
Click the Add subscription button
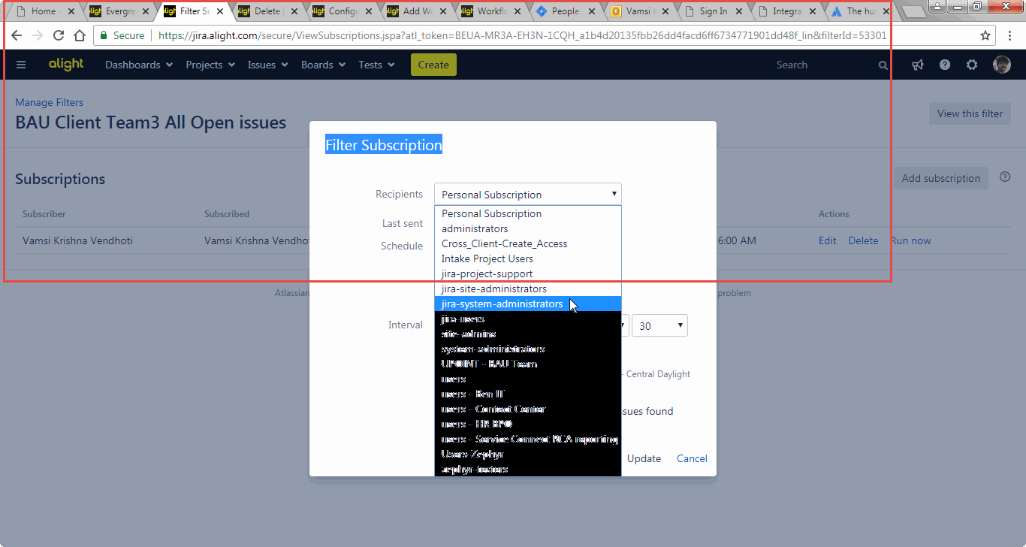coord(940,178)
